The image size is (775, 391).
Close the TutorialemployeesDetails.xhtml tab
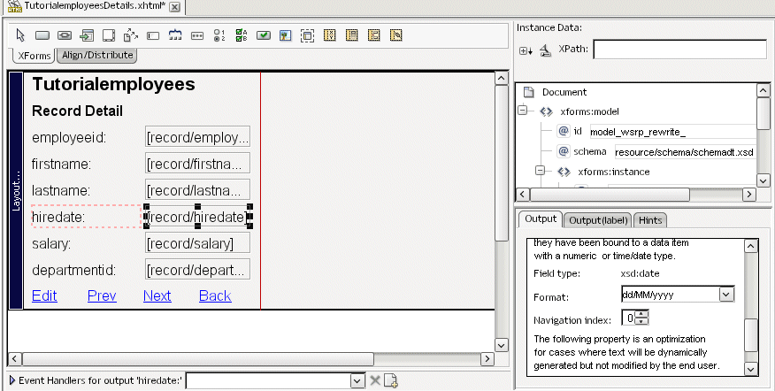click(x=174, y=7)
